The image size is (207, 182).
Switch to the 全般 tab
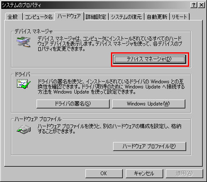point(13,17)
